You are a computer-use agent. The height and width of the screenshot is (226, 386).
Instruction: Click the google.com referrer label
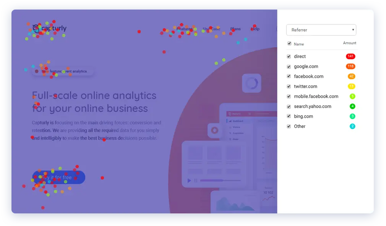coord(306,66)
